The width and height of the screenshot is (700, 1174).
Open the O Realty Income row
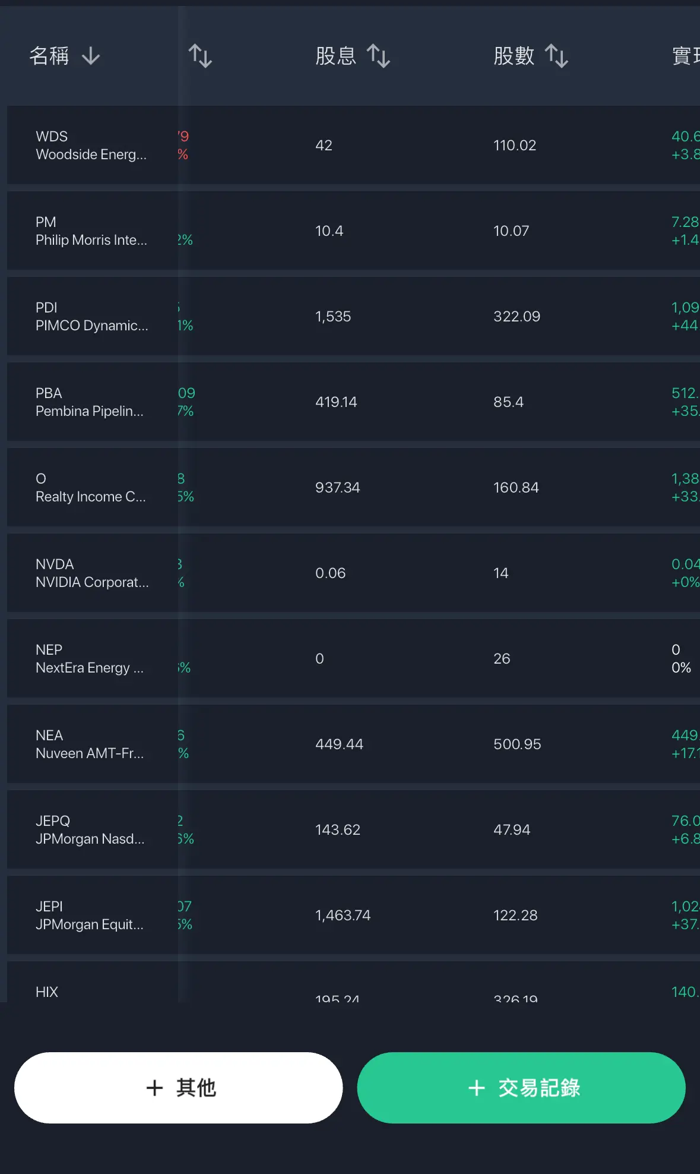[x=353, y=487]
